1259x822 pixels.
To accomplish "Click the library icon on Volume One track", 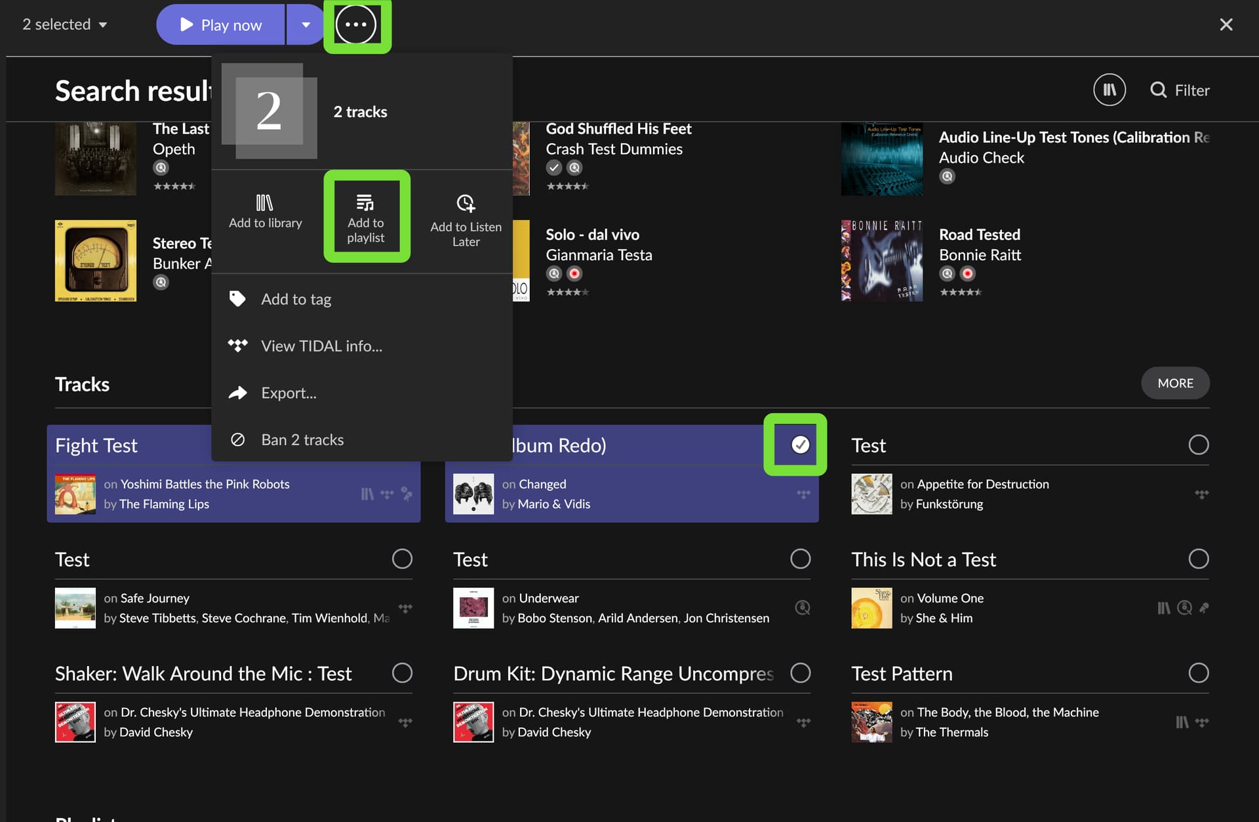I will (1164, 608).
